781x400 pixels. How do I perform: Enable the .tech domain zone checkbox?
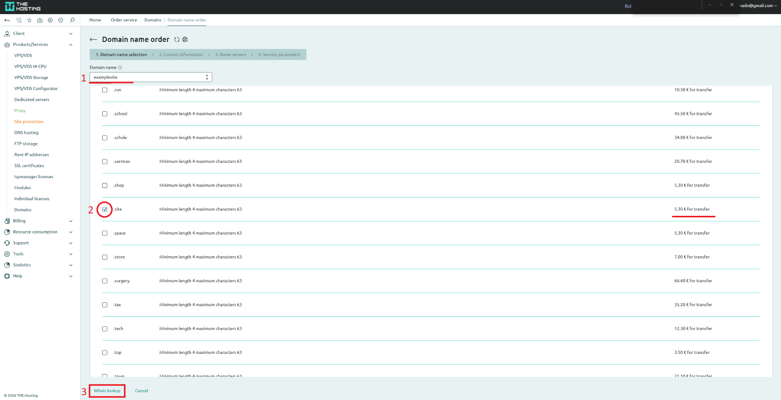click(104, 329)
